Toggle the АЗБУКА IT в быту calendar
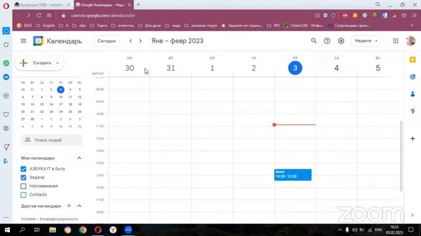421x236 pixels. [24, 169]
